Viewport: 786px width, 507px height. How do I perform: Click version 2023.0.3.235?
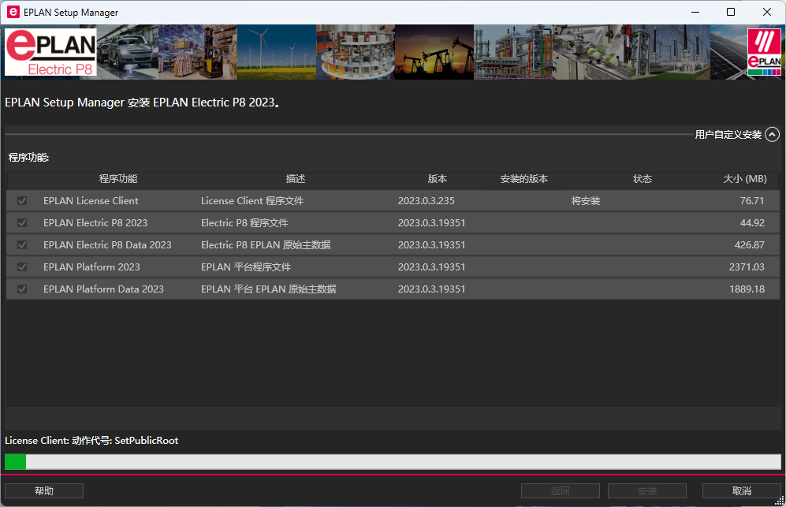pos(426,200)
